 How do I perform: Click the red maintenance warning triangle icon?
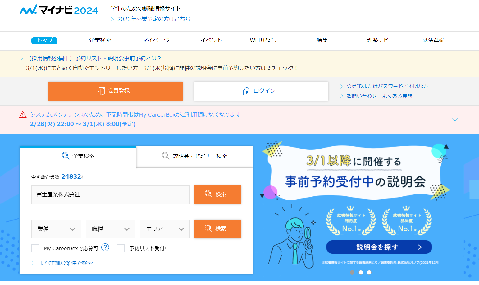23,114
